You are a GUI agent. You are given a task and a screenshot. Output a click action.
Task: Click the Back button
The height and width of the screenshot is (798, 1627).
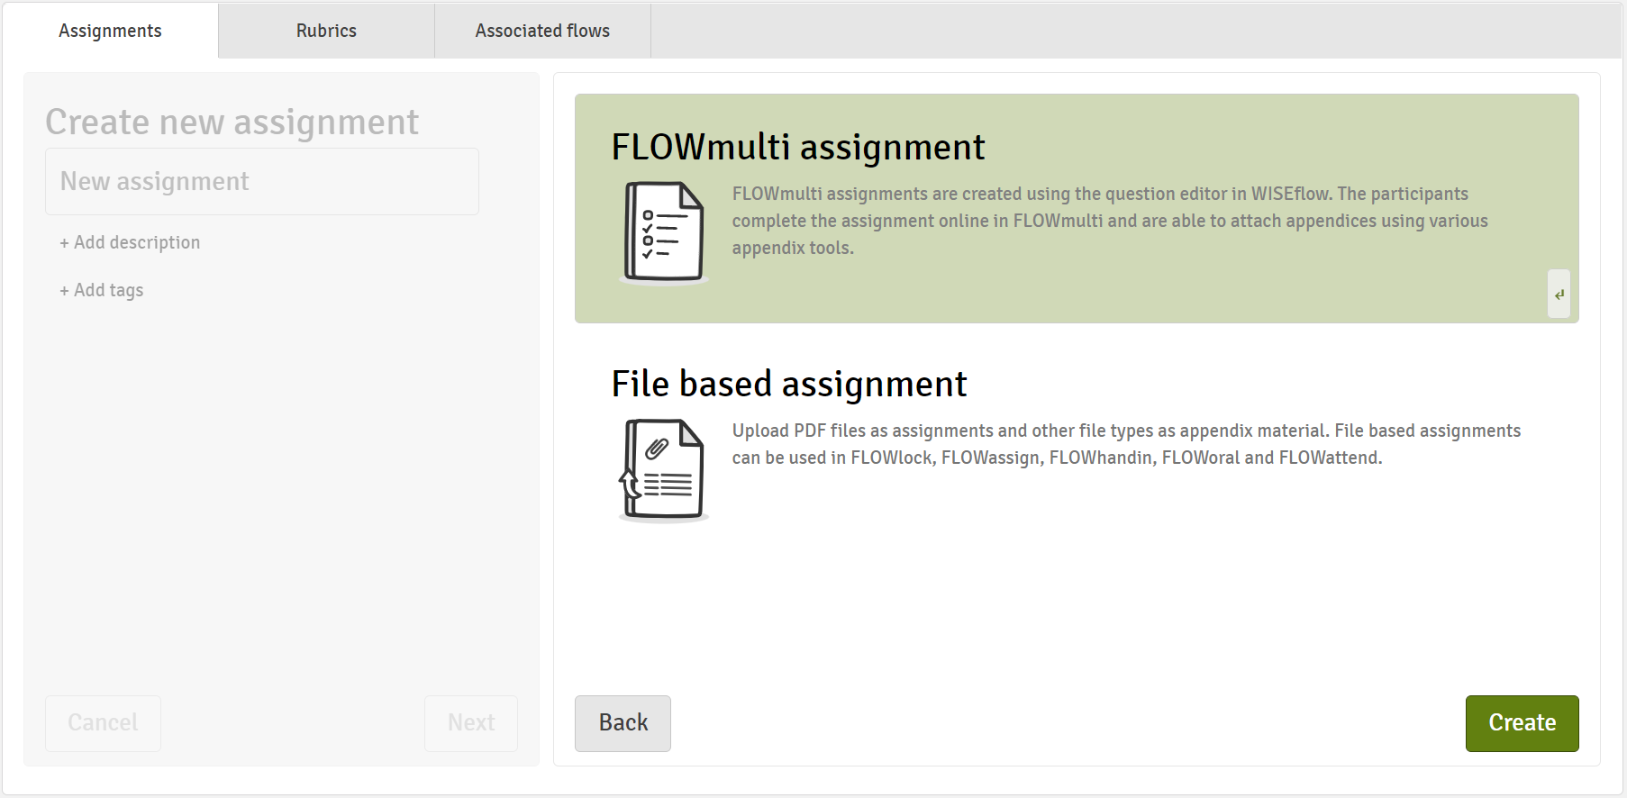[x=623, y=723]
